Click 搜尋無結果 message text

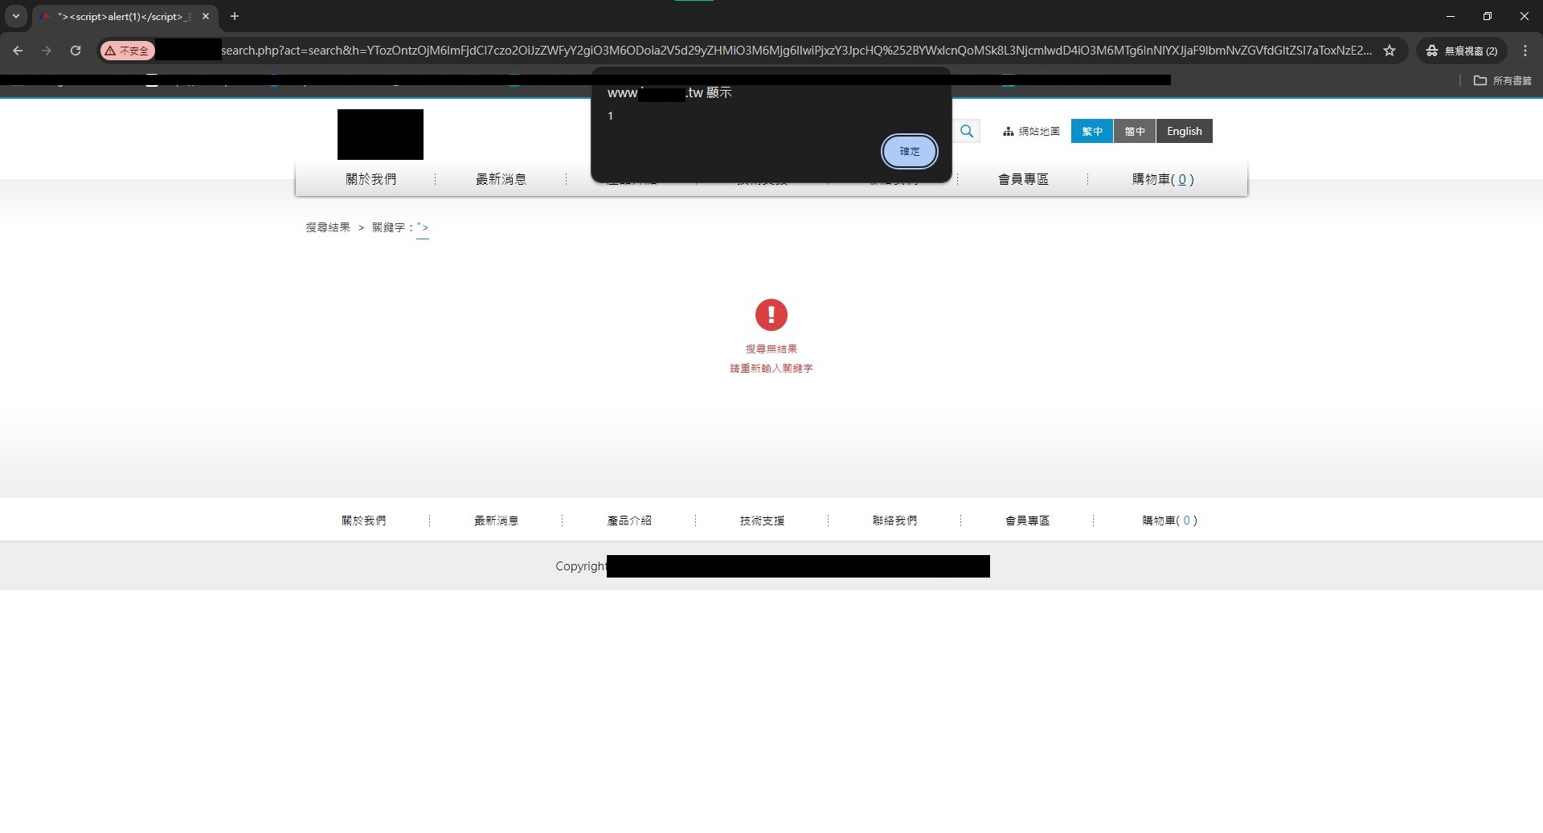(771, 349)
